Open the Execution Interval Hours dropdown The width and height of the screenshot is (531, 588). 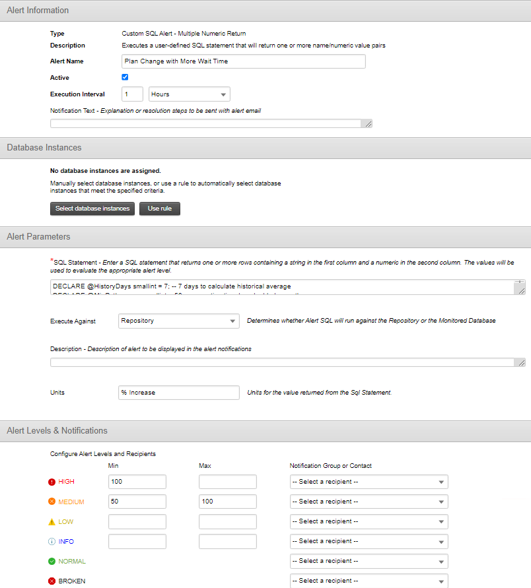pyautogui.click(x=189, y=94)
